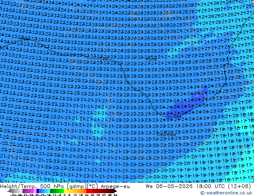Click the Paris city label

coord(151,60)
